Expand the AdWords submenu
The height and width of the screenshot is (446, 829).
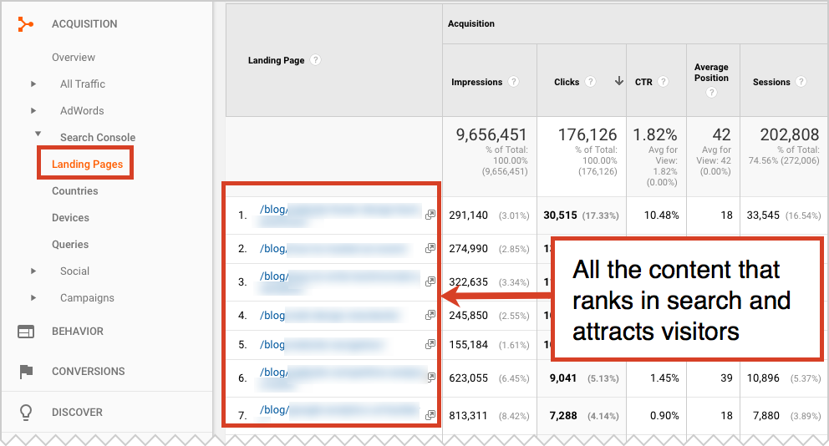(33, 111)
